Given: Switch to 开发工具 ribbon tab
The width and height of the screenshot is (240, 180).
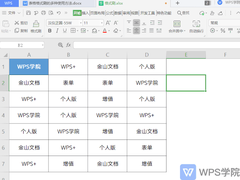Looking at the screenshot, I should (147, 13).
